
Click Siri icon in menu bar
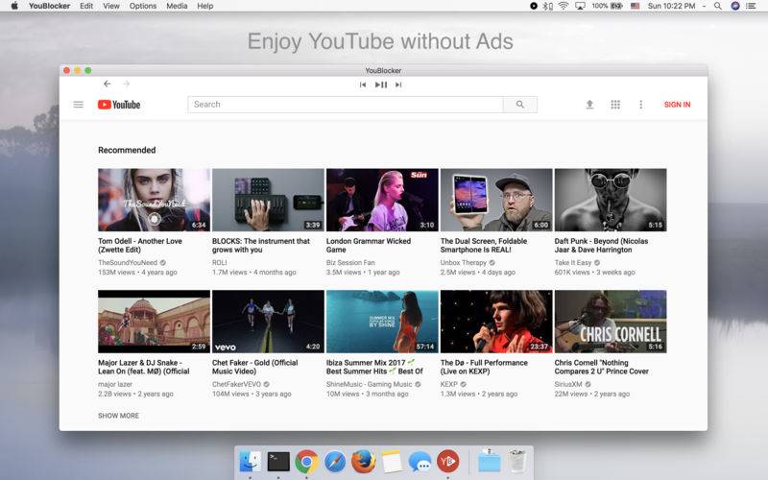[x=734, y=6]
